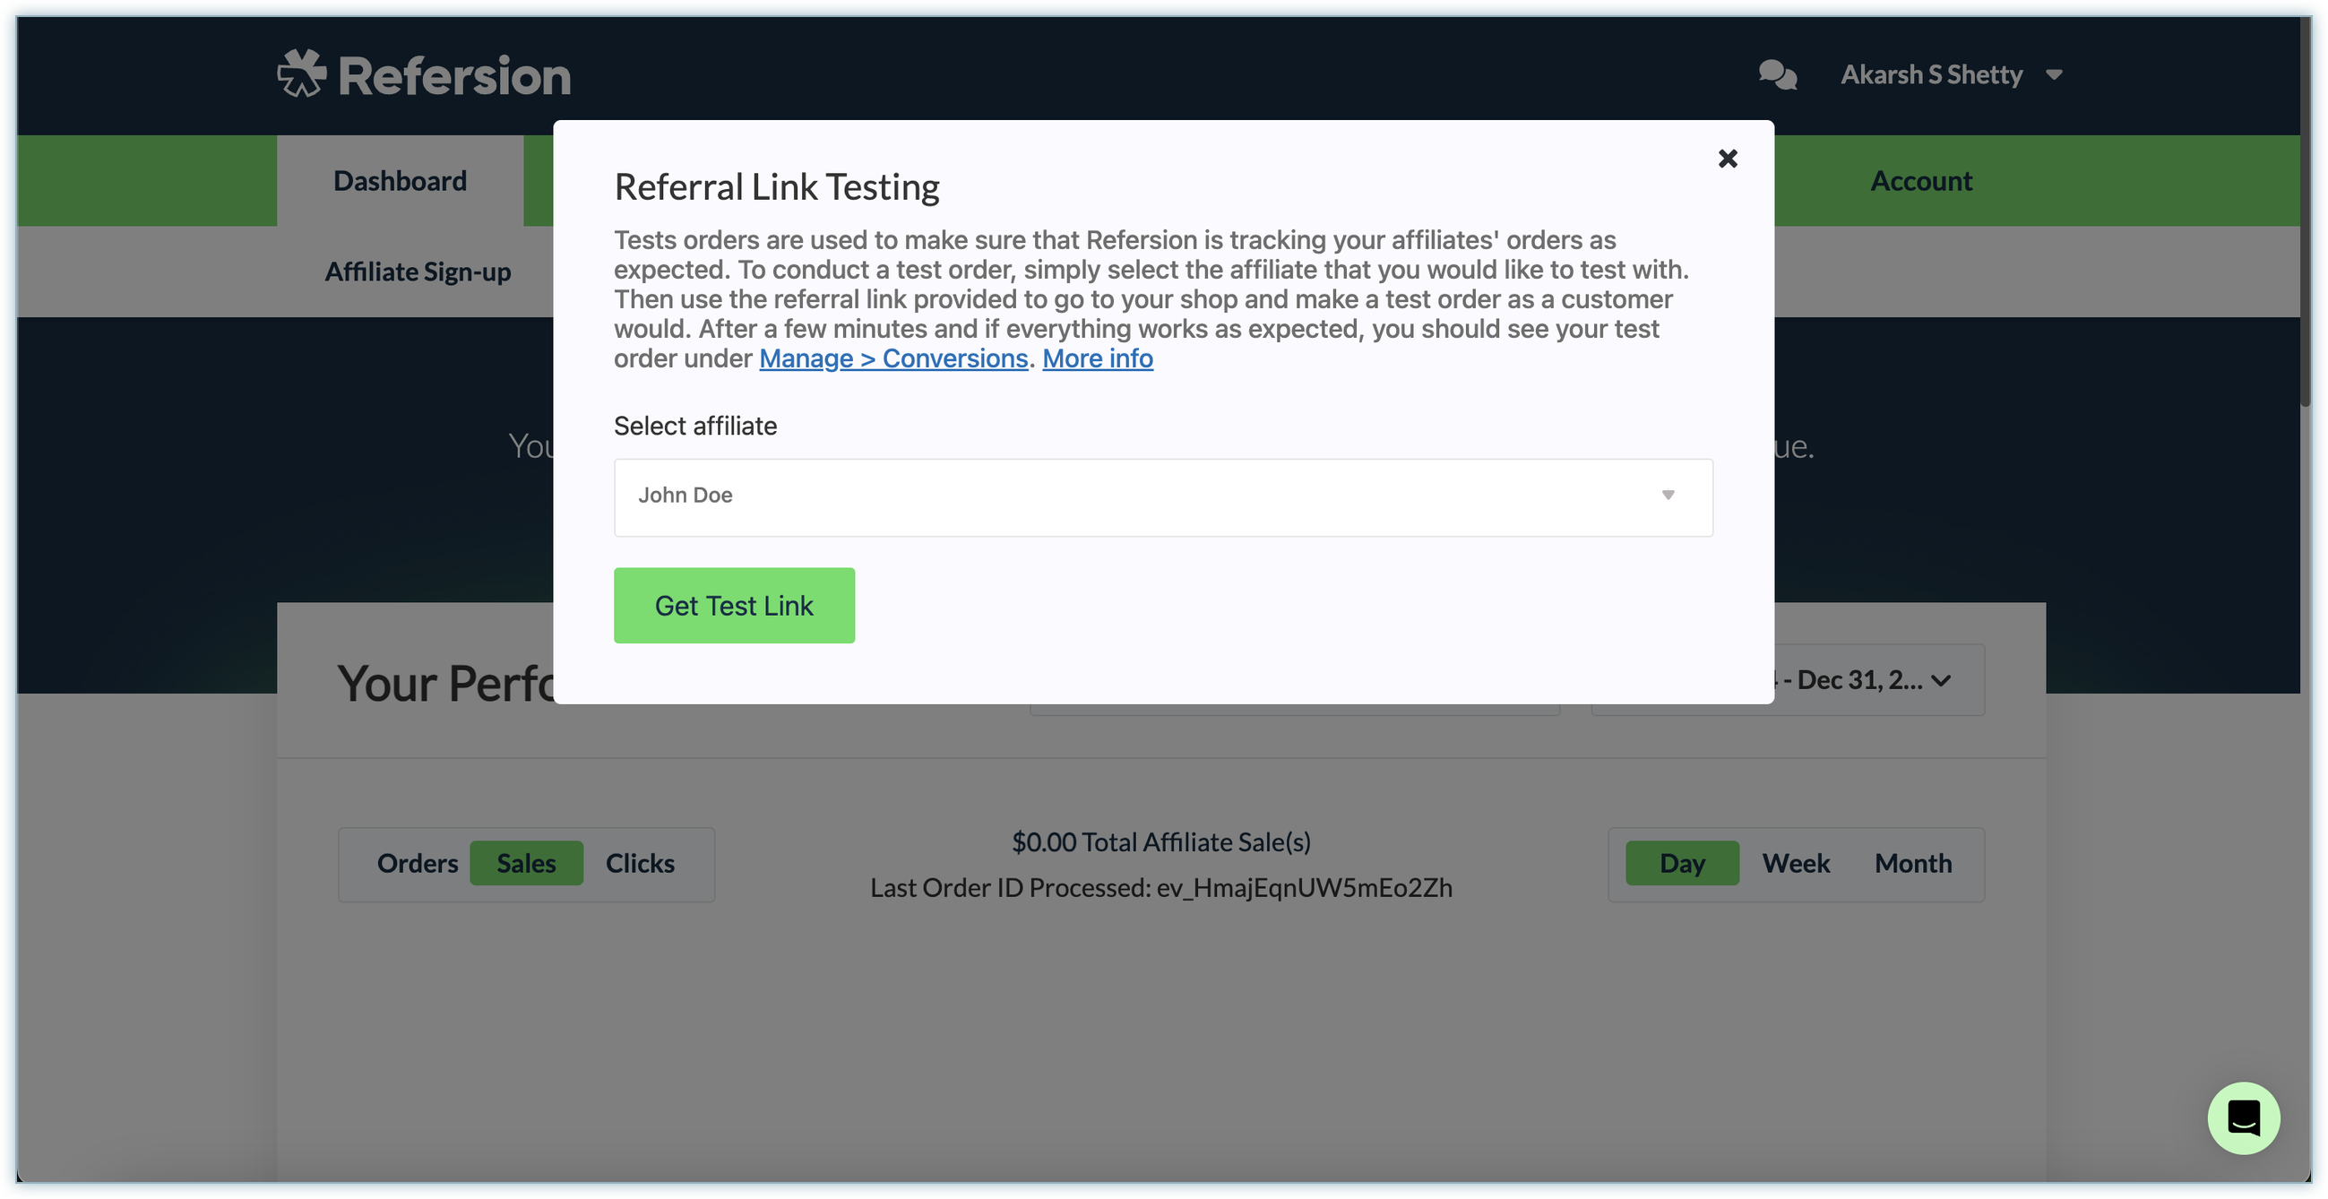Select the Clicks chart toggle
This screenshot has width=2328, height=1199.
coord(640,864)
